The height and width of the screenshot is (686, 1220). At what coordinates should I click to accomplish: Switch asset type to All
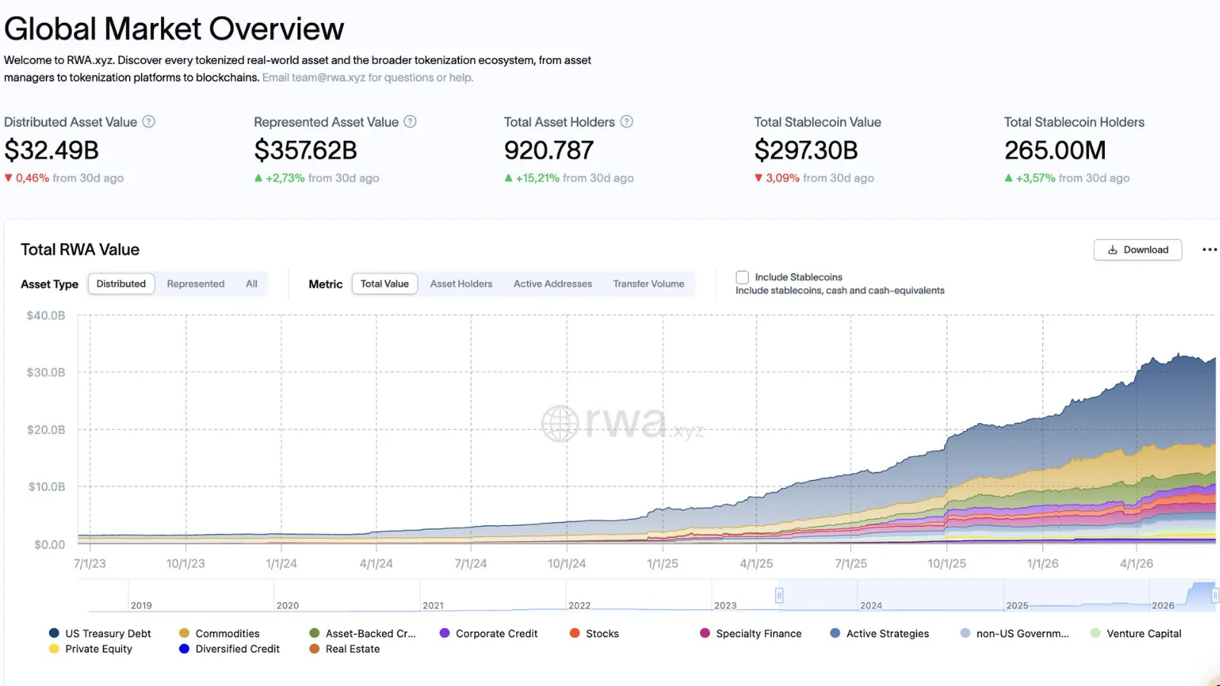(252, 284)
